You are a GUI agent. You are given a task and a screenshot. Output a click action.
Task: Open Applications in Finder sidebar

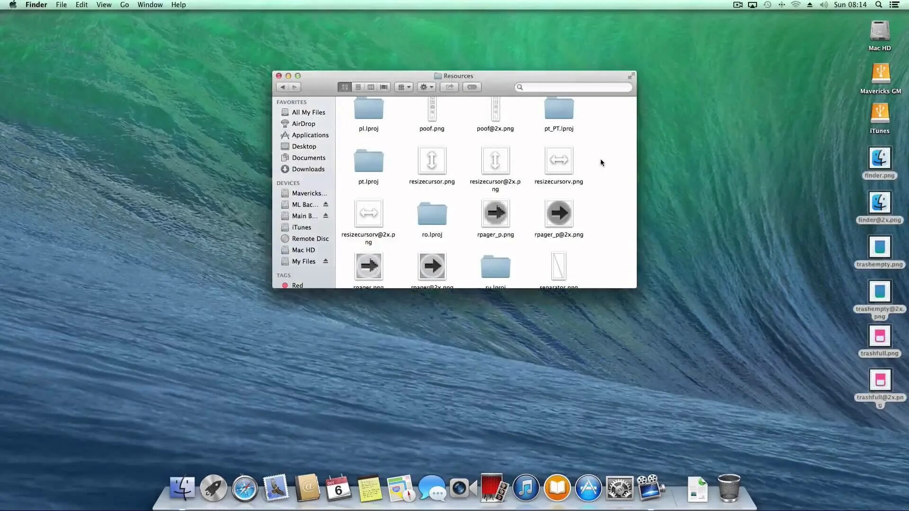point(310,135)
